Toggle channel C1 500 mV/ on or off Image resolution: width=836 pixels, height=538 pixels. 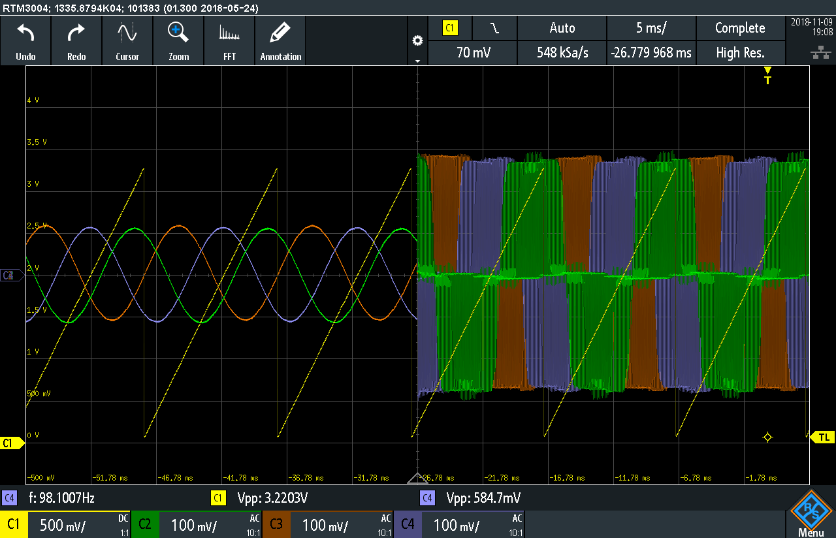pyautogui.click(x=65, y=524)
